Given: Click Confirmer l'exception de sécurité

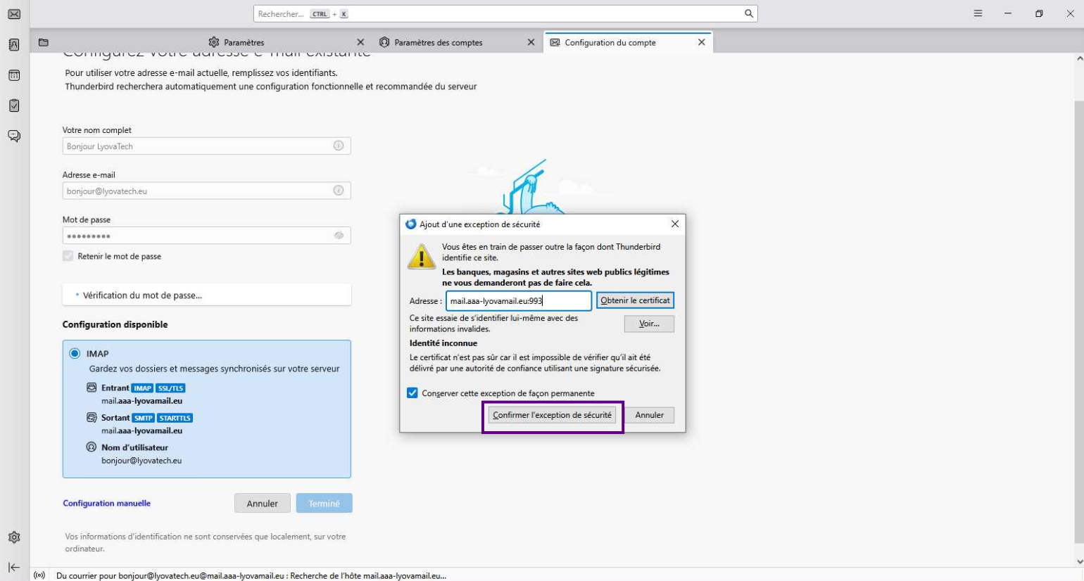Looking at the screenshot, I should tap(552, 415).
